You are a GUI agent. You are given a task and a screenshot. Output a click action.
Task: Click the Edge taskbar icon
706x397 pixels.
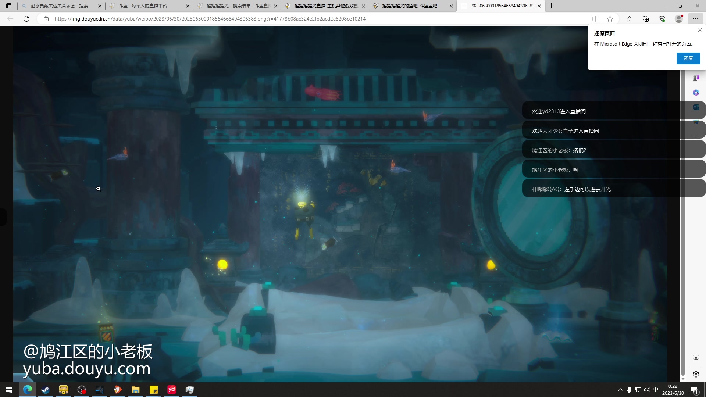28,390
